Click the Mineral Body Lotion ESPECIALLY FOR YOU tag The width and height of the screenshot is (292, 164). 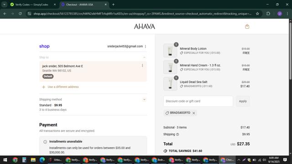click(200, 53)
